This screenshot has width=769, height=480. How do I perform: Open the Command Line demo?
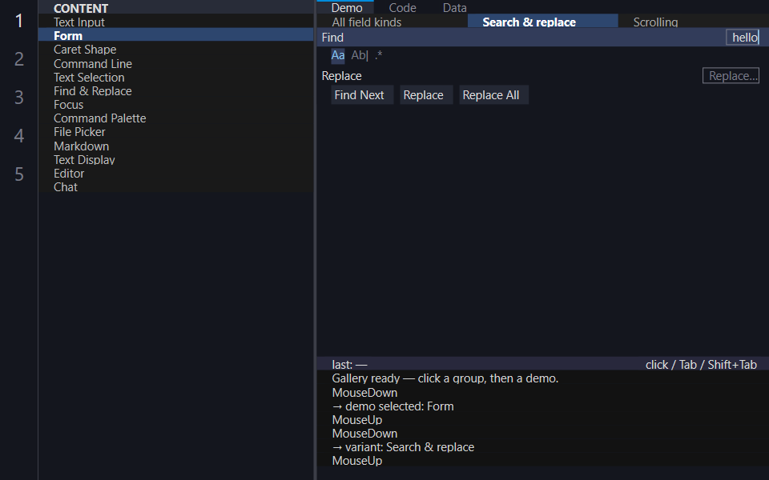[x=175, y=64]
